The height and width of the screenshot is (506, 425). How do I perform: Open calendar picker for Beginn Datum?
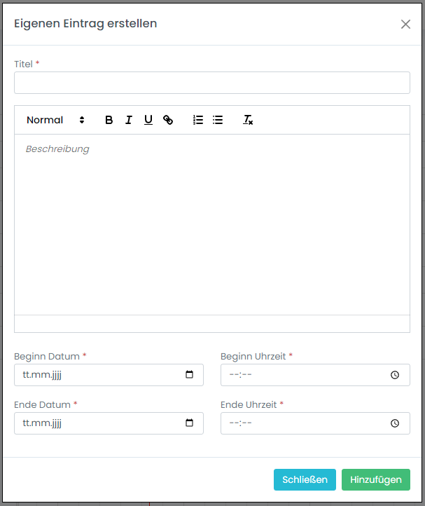[189, 375]
